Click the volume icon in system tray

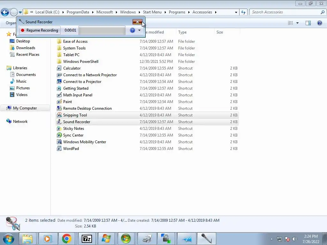pos(295,239)
